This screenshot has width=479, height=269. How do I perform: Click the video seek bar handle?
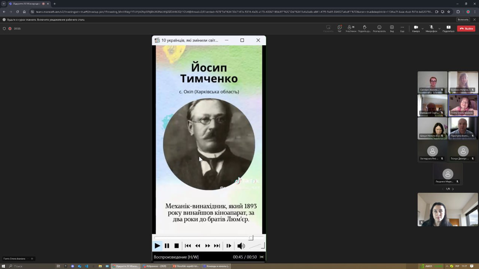(251, 238)
